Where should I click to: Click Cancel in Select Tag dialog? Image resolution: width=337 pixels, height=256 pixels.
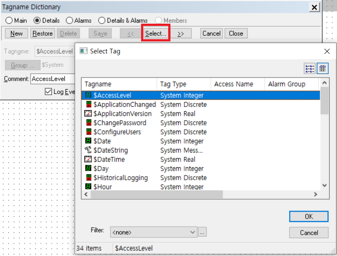click(309, 233)
